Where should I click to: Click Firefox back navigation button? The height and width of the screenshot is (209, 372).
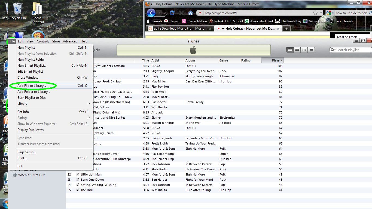151,13
